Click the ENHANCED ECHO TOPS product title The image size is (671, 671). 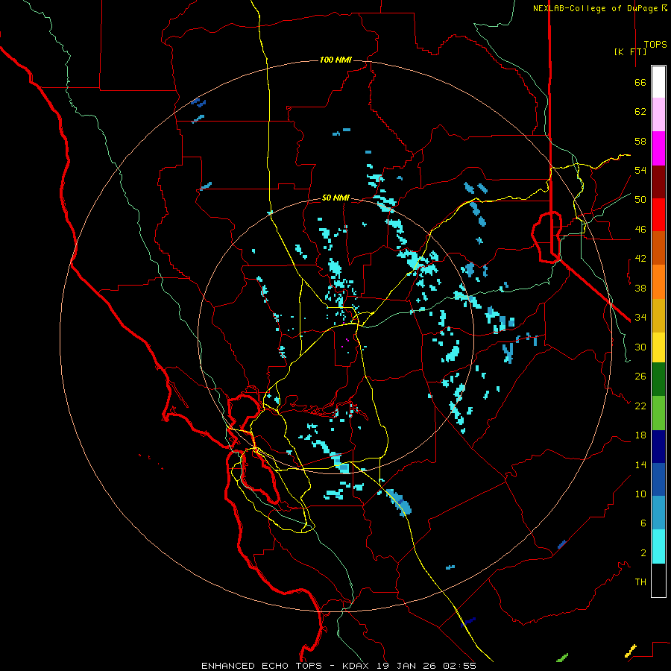tap(262, 666)
